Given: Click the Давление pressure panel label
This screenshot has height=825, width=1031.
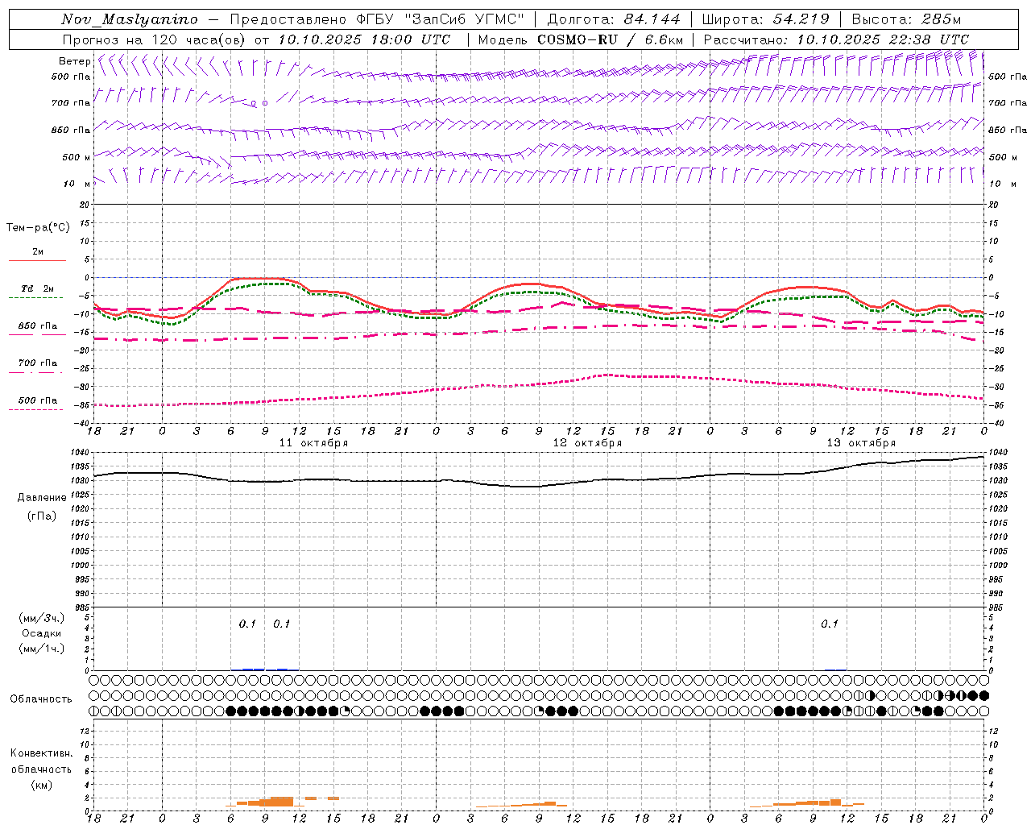Looking at the screenshot, I should [42, 498].
